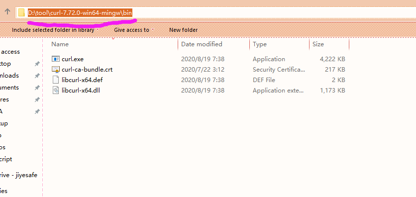416x197 pixels.
Task: Click the pin icon beside Downloads
Action: pos(37,76)
